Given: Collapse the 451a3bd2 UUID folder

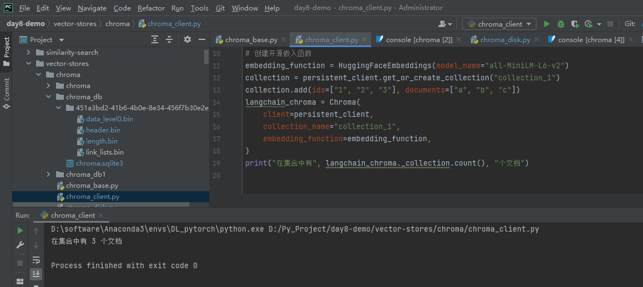Looking at the screenshot, I should click(58, 108).
